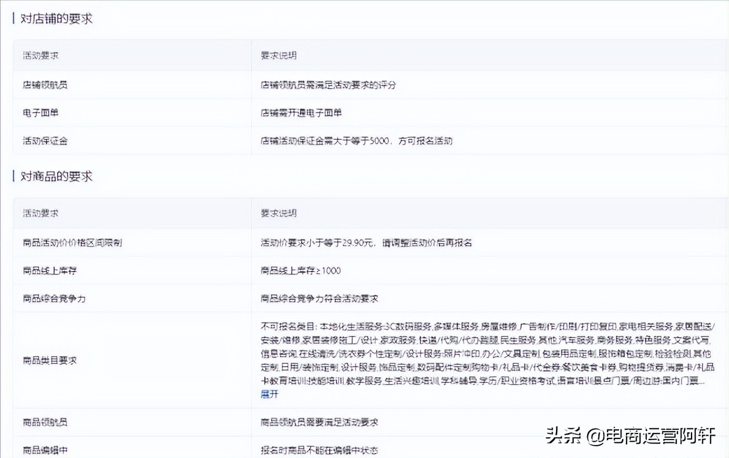Click the stock requirement 商品线上库存≥1000
This screenshot has width=729, height=458.
click(x=300, y=271)
